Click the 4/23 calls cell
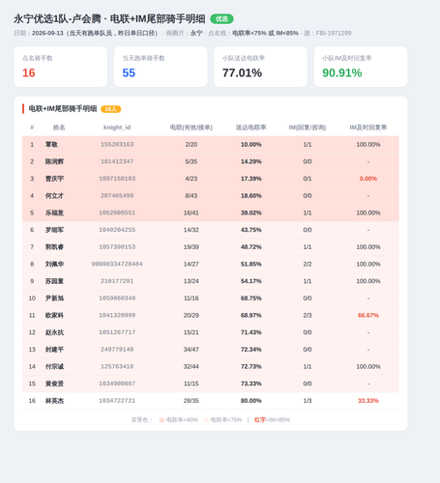 pyautogui.click(x=191, y=179)
